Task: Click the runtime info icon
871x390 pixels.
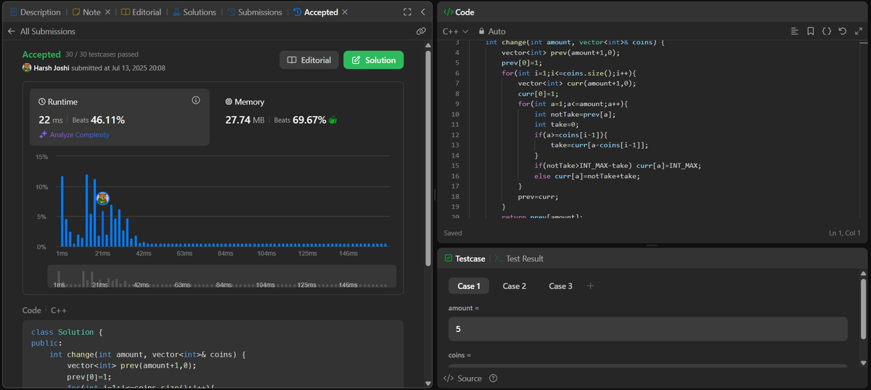Action: click(x=196, y=100)
